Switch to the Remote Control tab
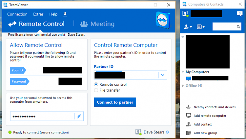 click(x=36, y=24)
